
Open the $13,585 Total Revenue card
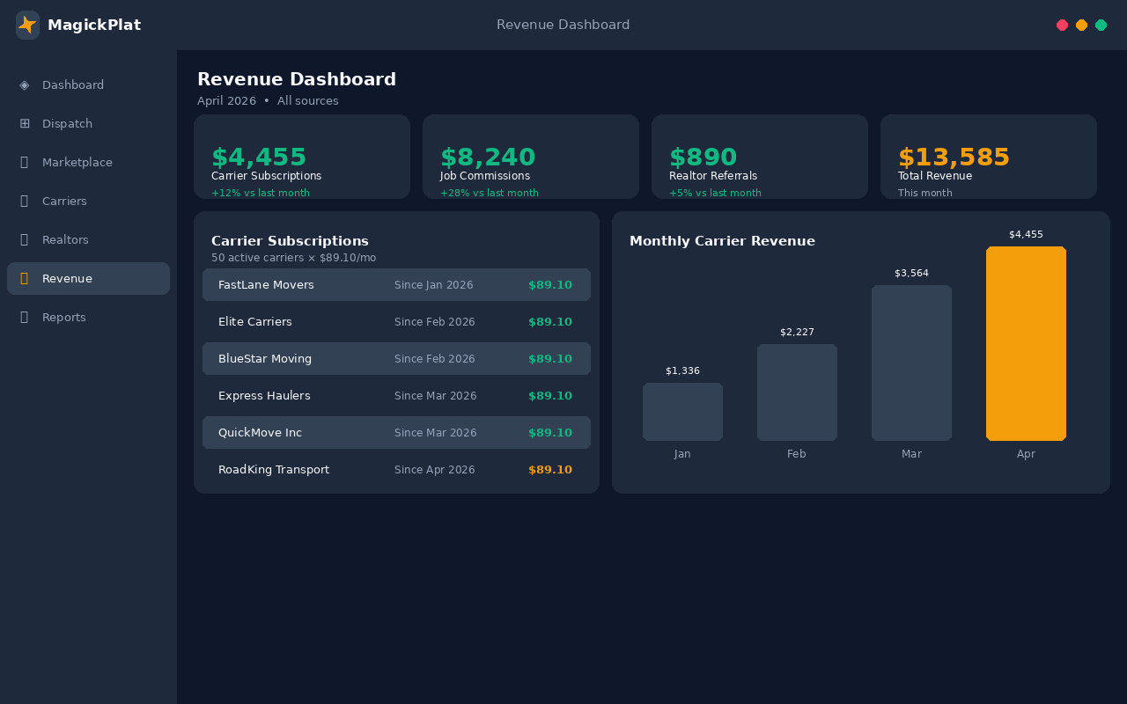click(x=989, y=157)
